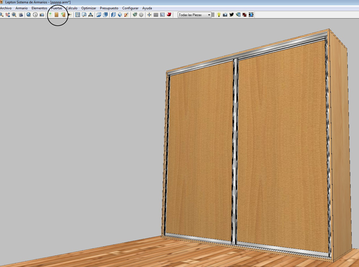The height and width of the screenshot is (267, 359).
Task: Click the dark gray grid texture icon
Action: coord(156,15)
